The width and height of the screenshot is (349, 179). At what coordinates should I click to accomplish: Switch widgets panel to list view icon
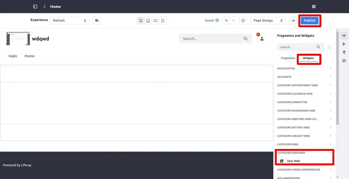[x=329, y=47]
